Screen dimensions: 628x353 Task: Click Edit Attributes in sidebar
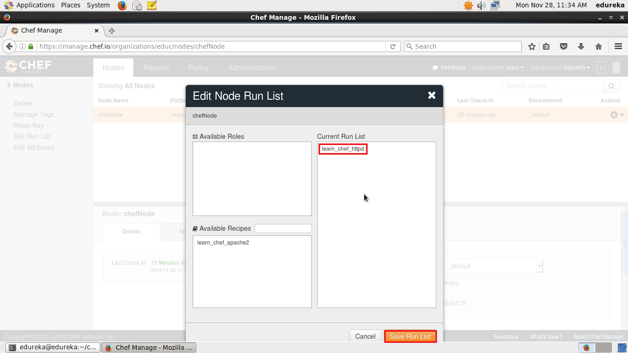(x=34, y=148)
